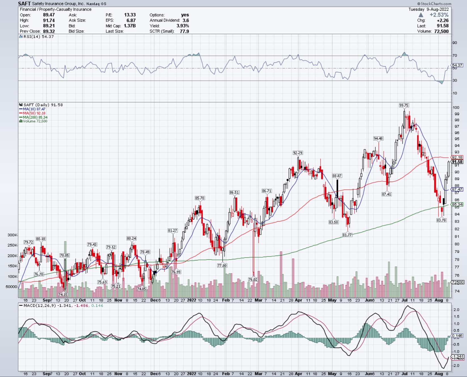Click the Options value yes

[x=185, y=15]
